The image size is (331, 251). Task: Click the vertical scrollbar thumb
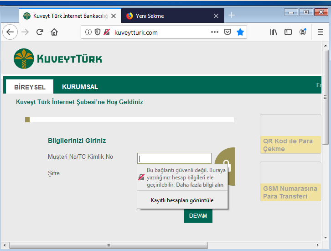pyautogui.click(x=325, y=97)
